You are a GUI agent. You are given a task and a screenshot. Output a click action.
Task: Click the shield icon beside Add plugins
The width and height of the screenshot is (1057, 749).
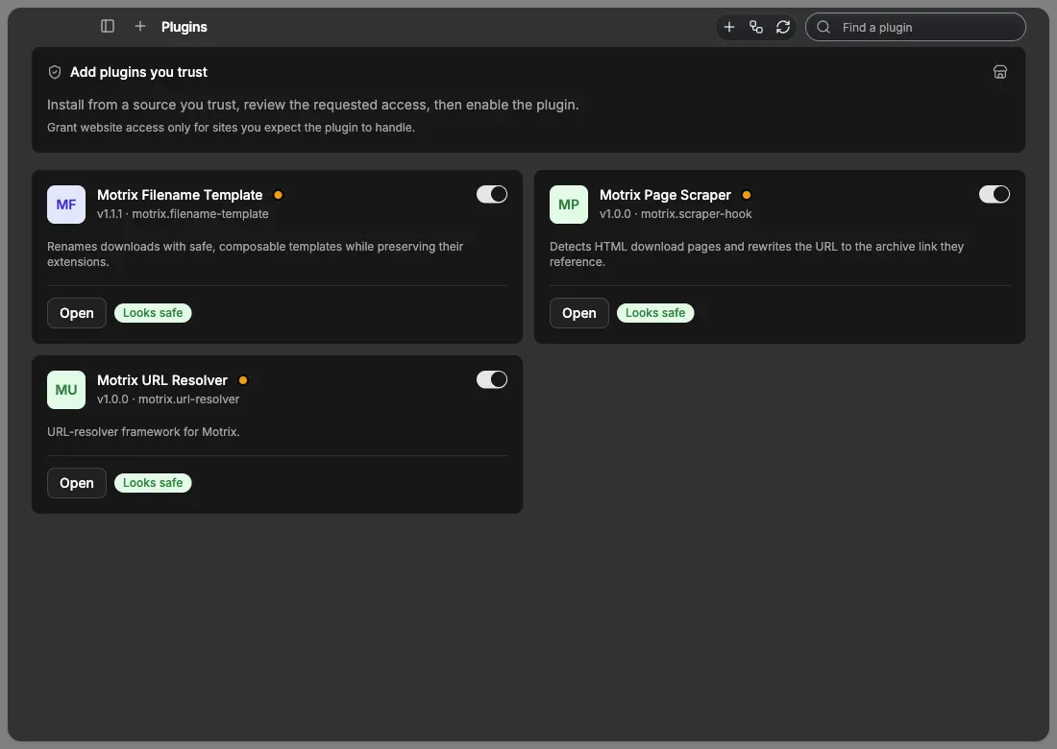tap(55, 72)
